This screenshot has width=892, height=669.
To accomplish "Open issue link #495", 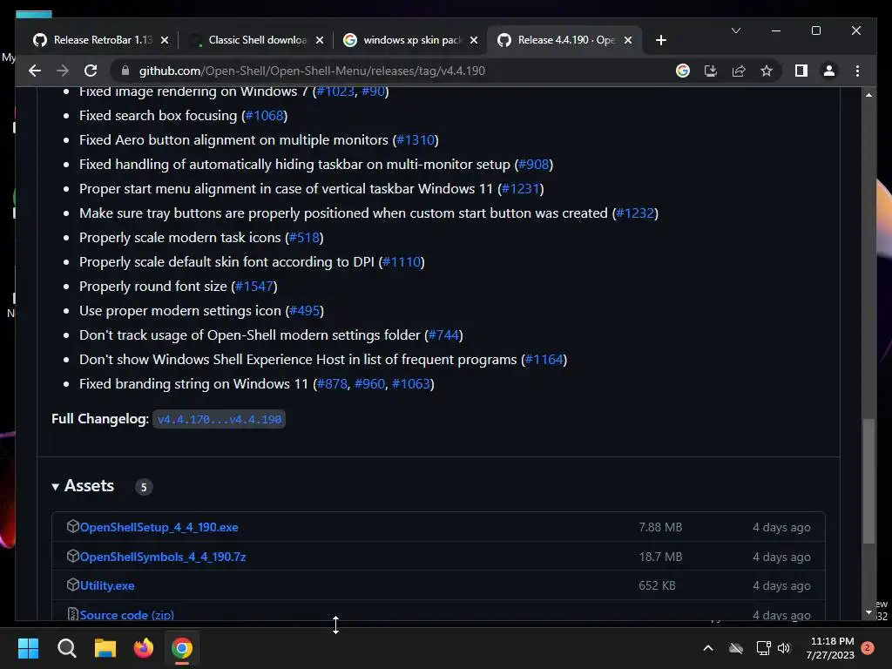I will coord(304,311).
